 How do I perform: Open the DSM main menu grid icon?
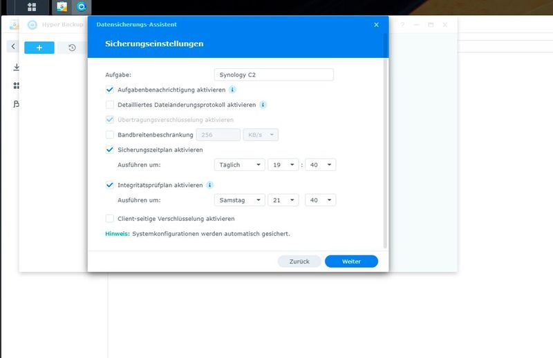coord(32,7)
